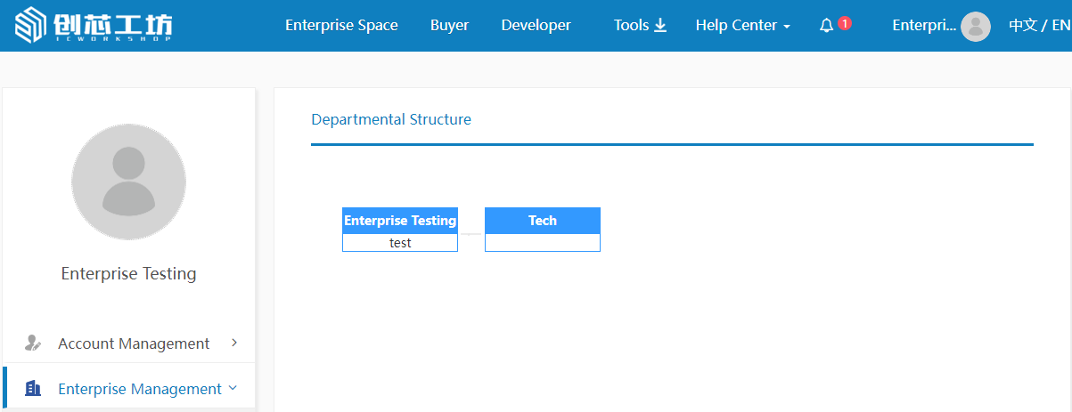Expand Account Management using its chevron
The image size is (1072, 412).
click(234, 343)
